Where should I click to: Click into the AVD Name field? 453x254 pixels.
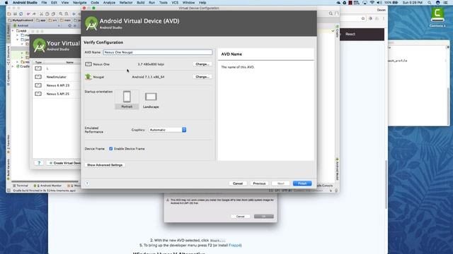(158, 52)
